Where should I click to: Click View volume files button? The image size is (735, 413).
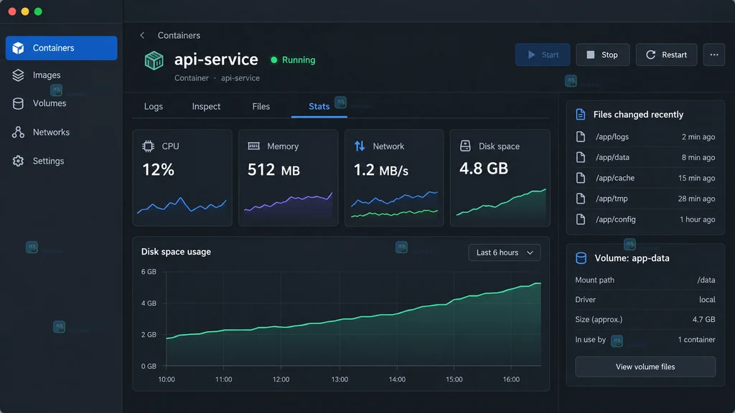point(645,366)
